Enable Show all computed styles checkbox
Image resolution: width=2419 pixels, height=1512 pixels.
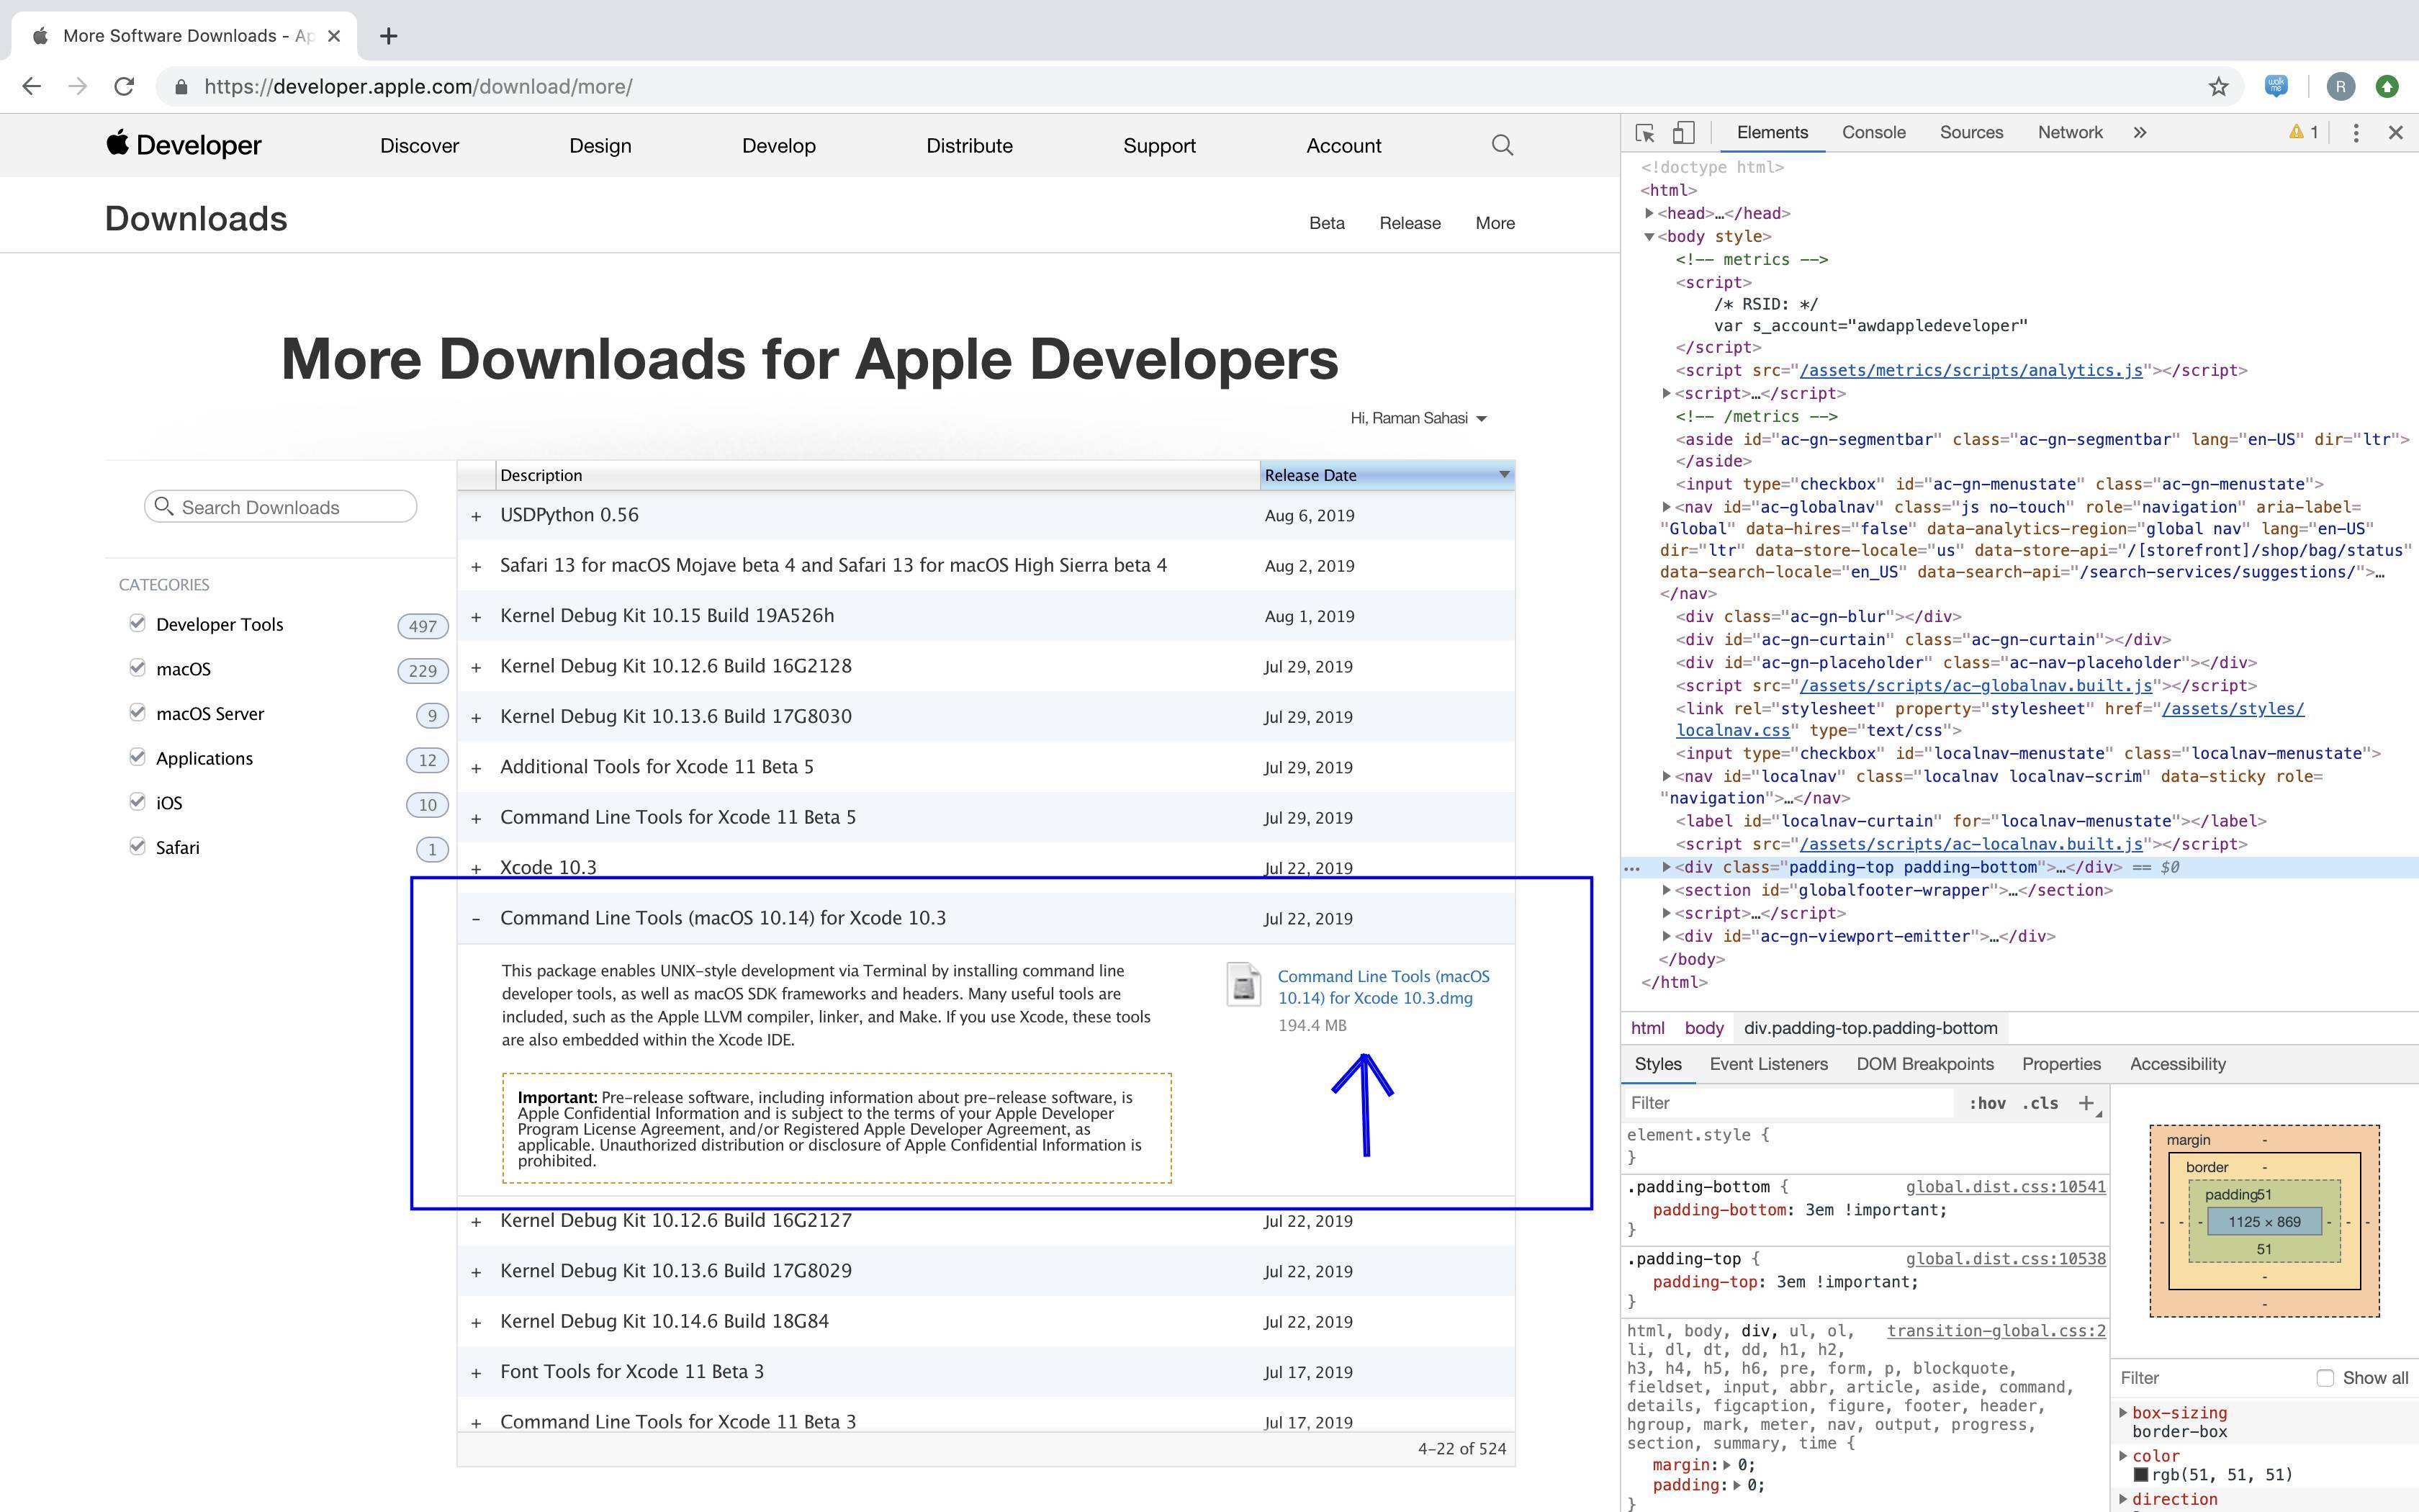click(x=2325, y=1378)
